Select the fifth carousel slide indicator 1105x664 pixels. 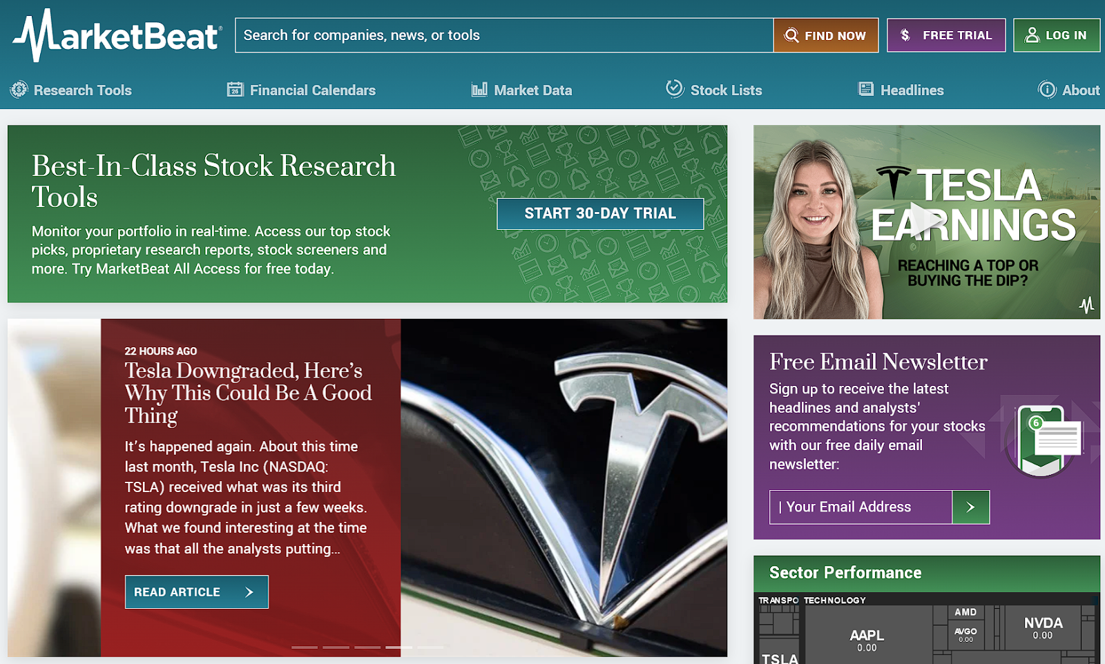pyautogui.click(x=430, y=647)
